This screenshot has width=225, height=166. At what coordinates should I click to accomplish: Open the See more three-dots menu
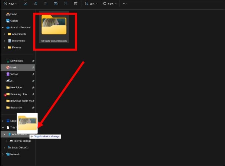(125, 4)
